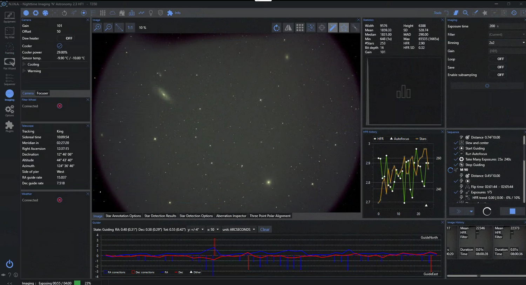This screenshot has height=285, width=526.
Task: Open the Aberration Inspector tab
Action: coord(231,216)
